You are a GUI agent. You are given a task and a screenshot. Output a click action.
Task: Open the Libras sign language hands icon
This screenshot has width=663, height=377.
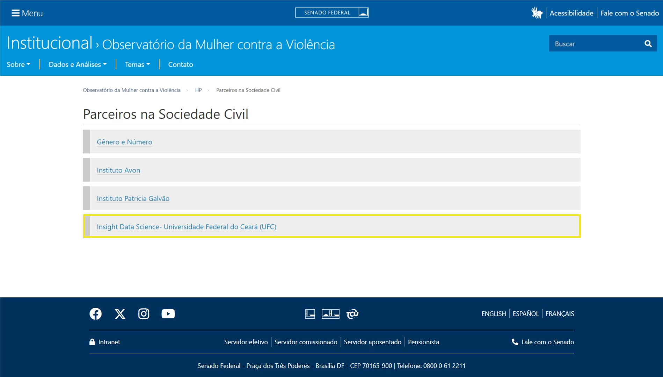pyautogui.click(x=537, y=13)
